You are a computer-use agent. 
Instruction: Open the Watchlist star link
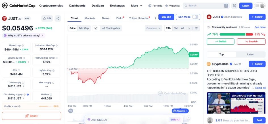(x=172, y=6)
